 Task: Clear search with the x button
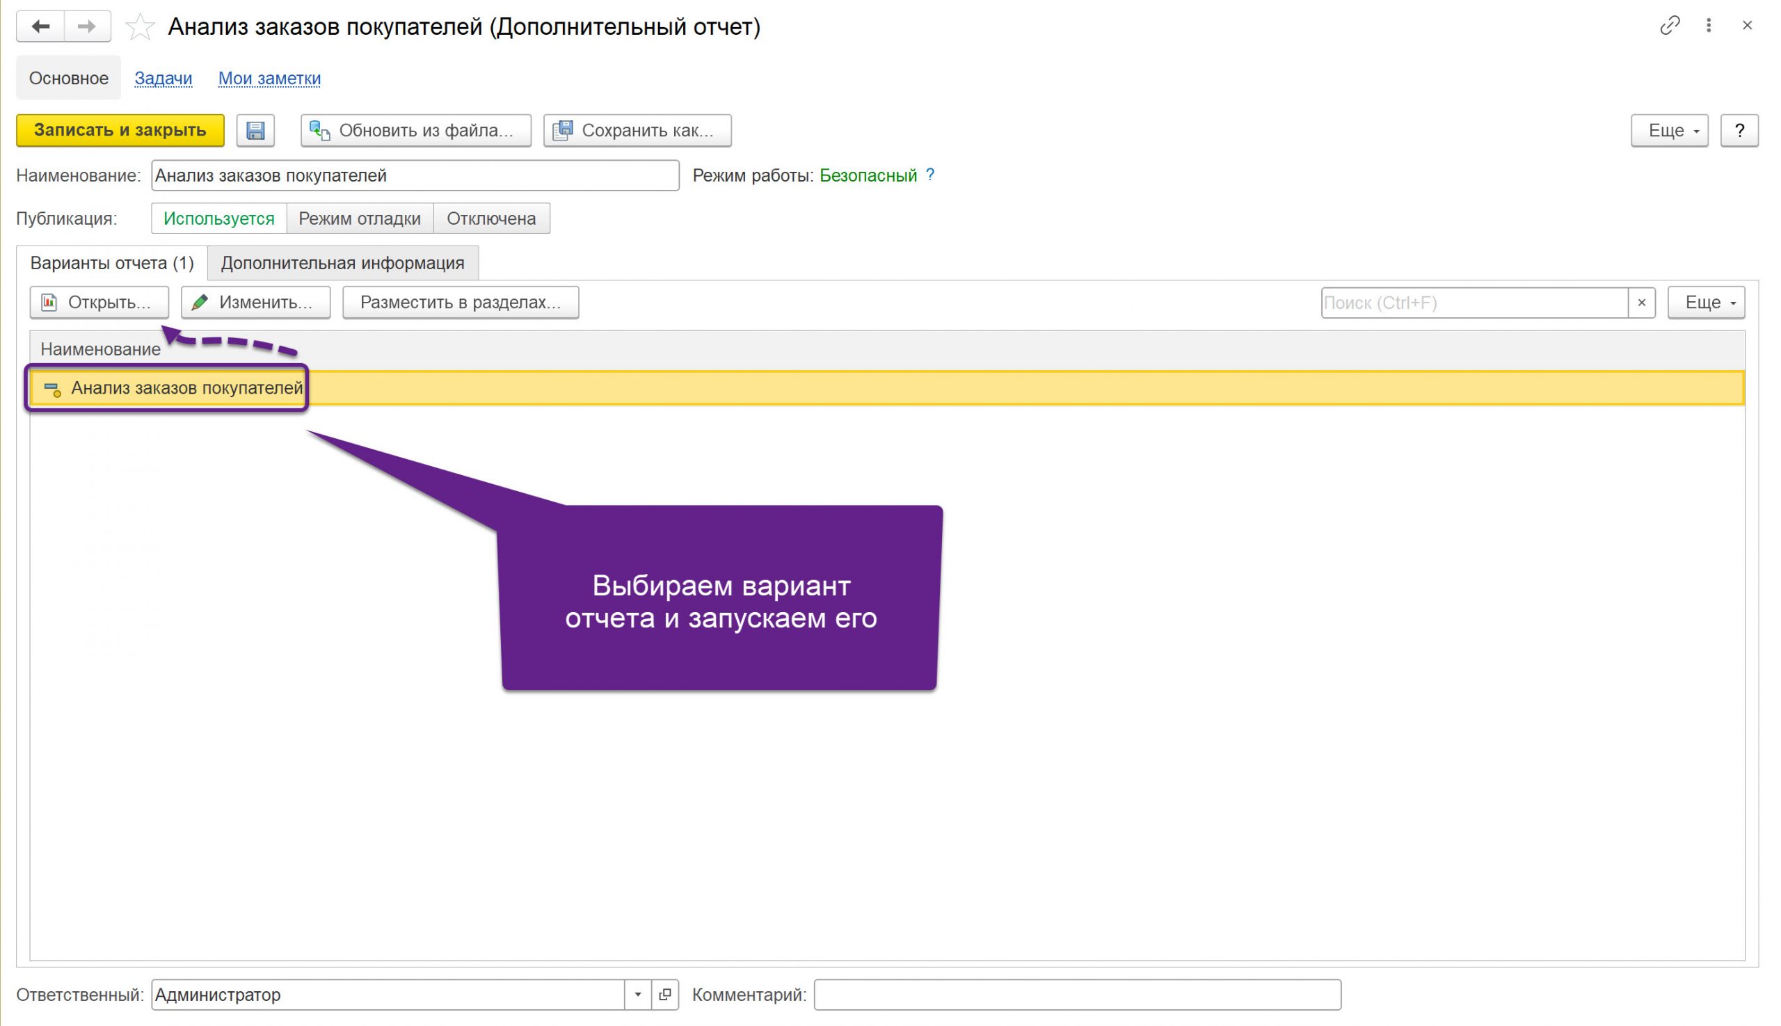[x=1641, y=303]
